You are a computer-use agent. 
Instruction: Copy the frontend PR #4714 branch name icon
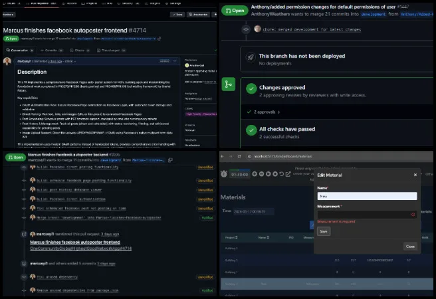(x=160, y=39)
